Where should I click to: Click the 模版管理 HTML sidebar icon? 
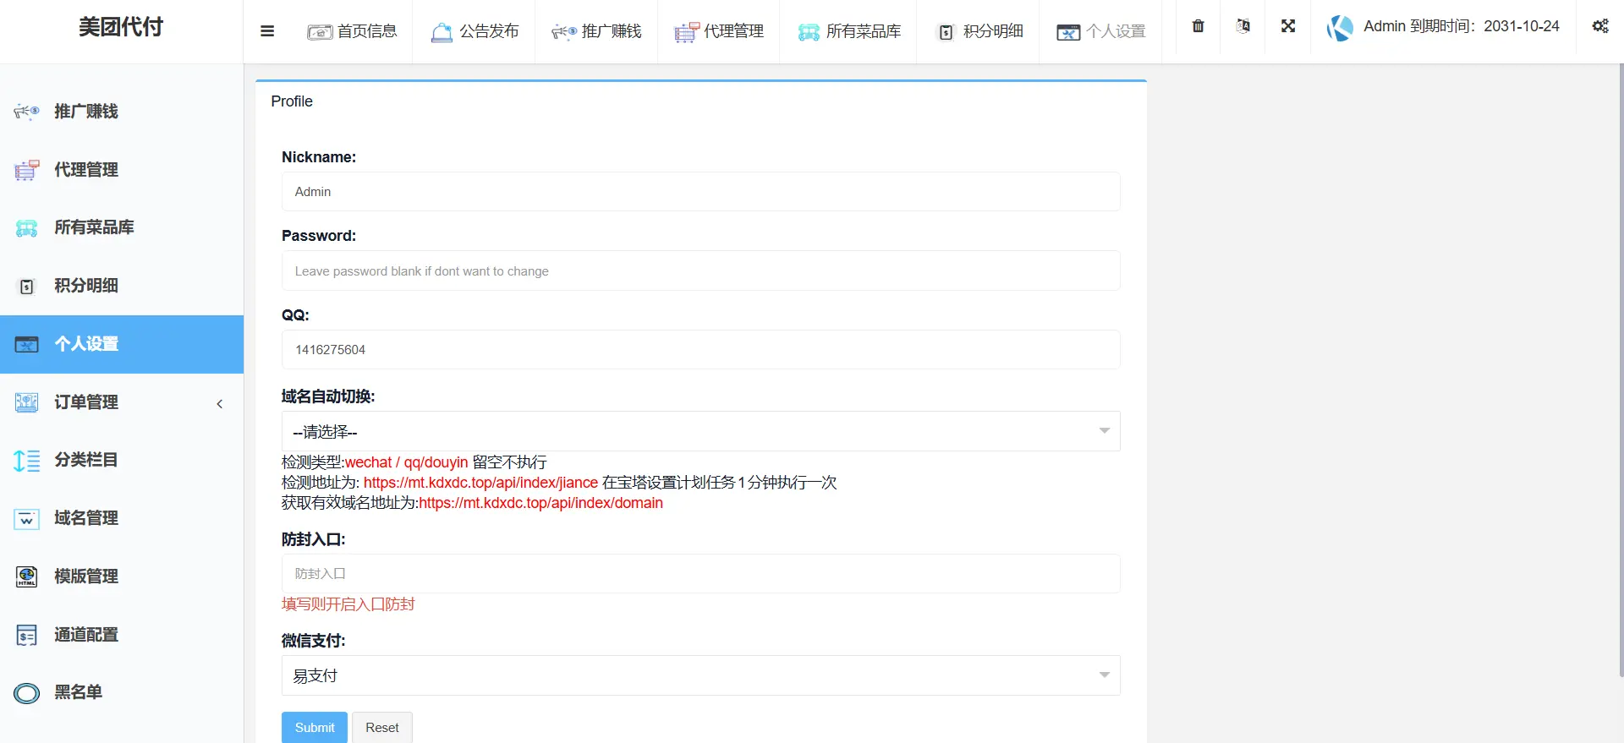click(x=26, y=576)
